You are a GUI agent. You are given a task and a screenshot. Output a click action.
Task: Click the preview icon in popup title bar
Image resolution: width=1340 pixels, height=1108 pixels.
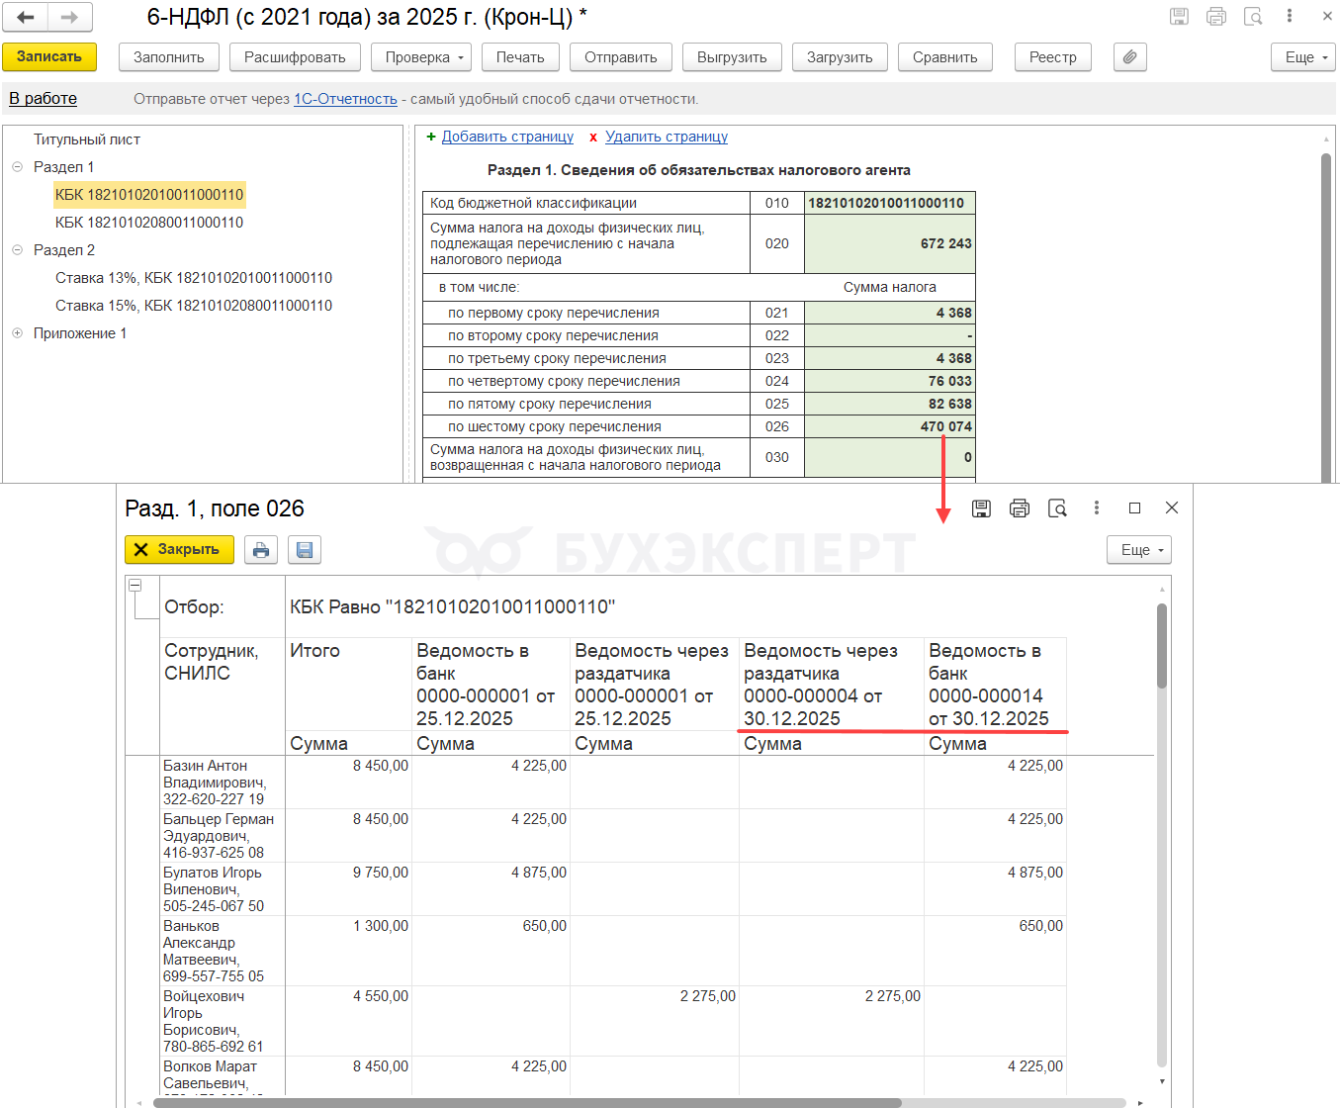tap(1057, 508)
